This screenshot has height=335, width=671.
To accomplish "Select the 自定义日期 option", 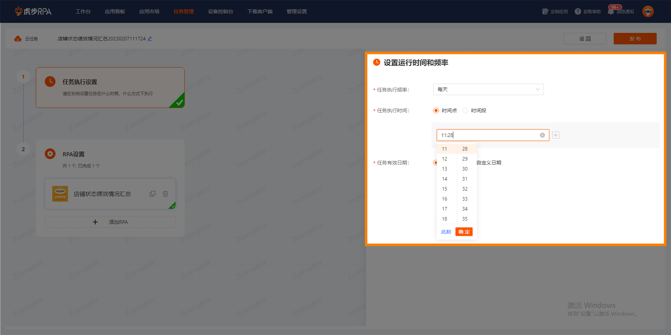I will pos(489,163).
